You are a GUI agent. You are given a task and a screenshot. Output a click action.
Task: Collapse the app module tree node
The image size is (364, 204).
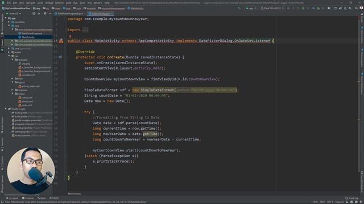click(x=6, y=18)
